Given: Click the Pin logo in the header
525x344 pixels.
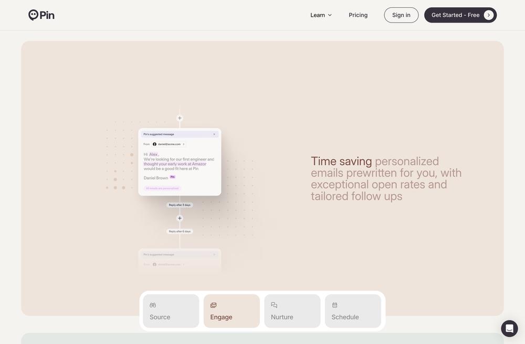Looking at the screenshot, I should coord(41,15).
